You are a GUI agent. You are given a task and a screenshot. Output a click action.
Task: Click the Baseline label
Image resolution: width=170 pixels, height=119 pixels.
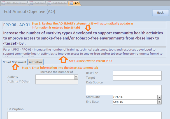click(x=92, y=73)
